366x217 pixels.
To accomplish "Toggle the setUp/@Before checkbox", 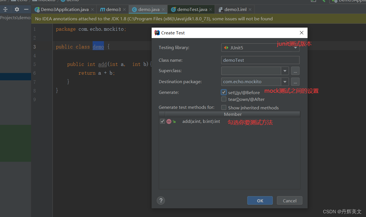I will tap(224, 92).
